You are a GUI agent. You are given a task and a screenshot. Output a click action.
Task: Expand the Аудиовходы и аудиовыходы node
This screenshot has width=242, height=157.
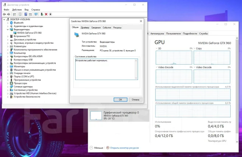(x=8, y=26)
